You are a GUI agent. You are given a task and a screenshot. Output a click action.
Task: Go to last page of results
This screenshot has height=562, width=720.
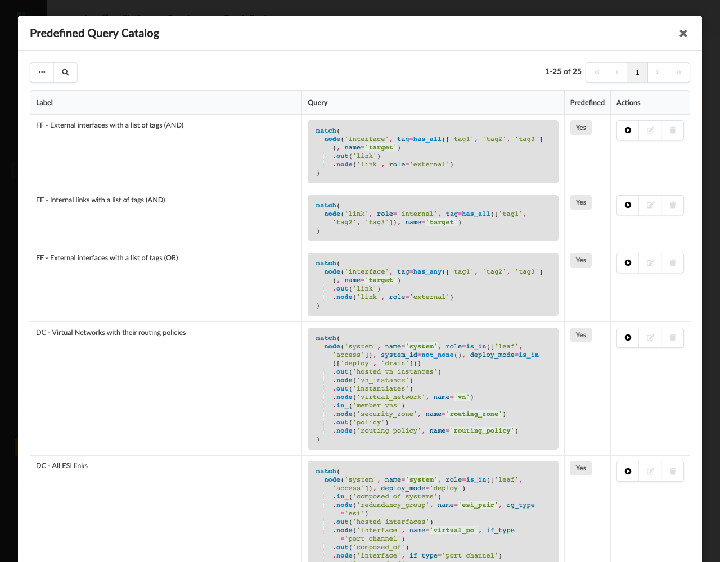678,72
